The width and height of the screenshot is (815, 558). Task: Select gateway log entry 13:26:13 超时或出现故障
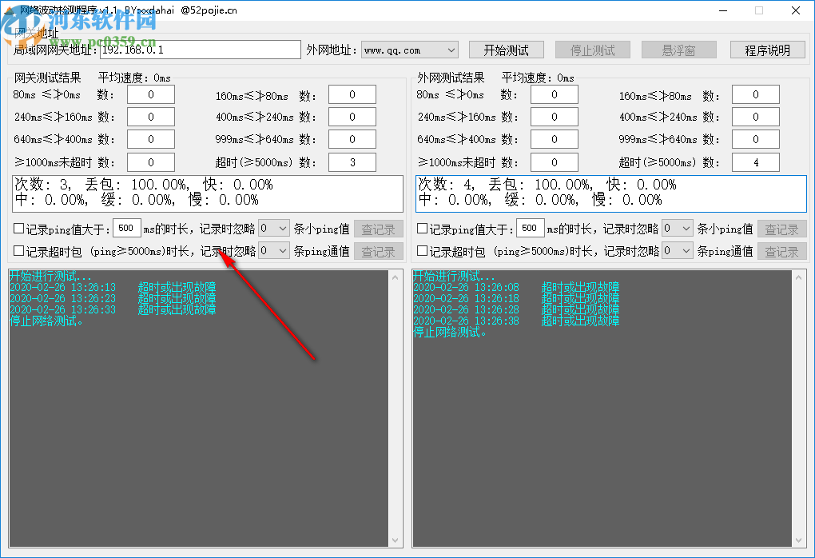coord(113,287)
